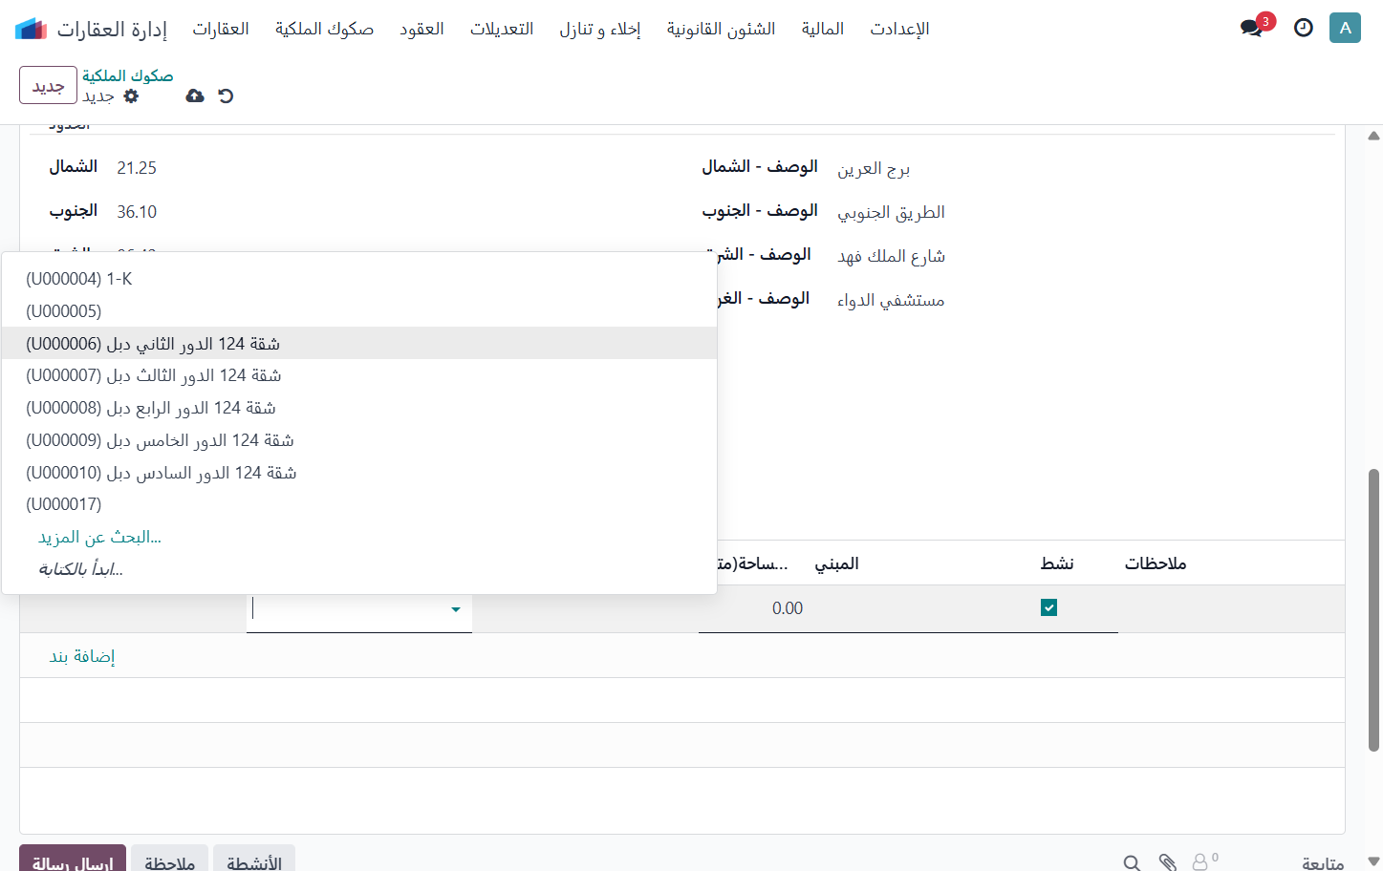Click الوصف - الجنوب field الطريق الجنوبي
The width and height of the screenshot is (1383, 871).
[891, 212]
